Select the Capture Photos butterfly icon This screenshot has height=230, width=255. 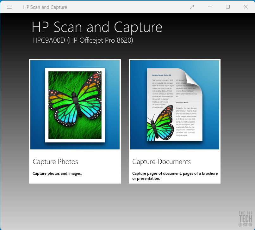(x=75, y=104)
